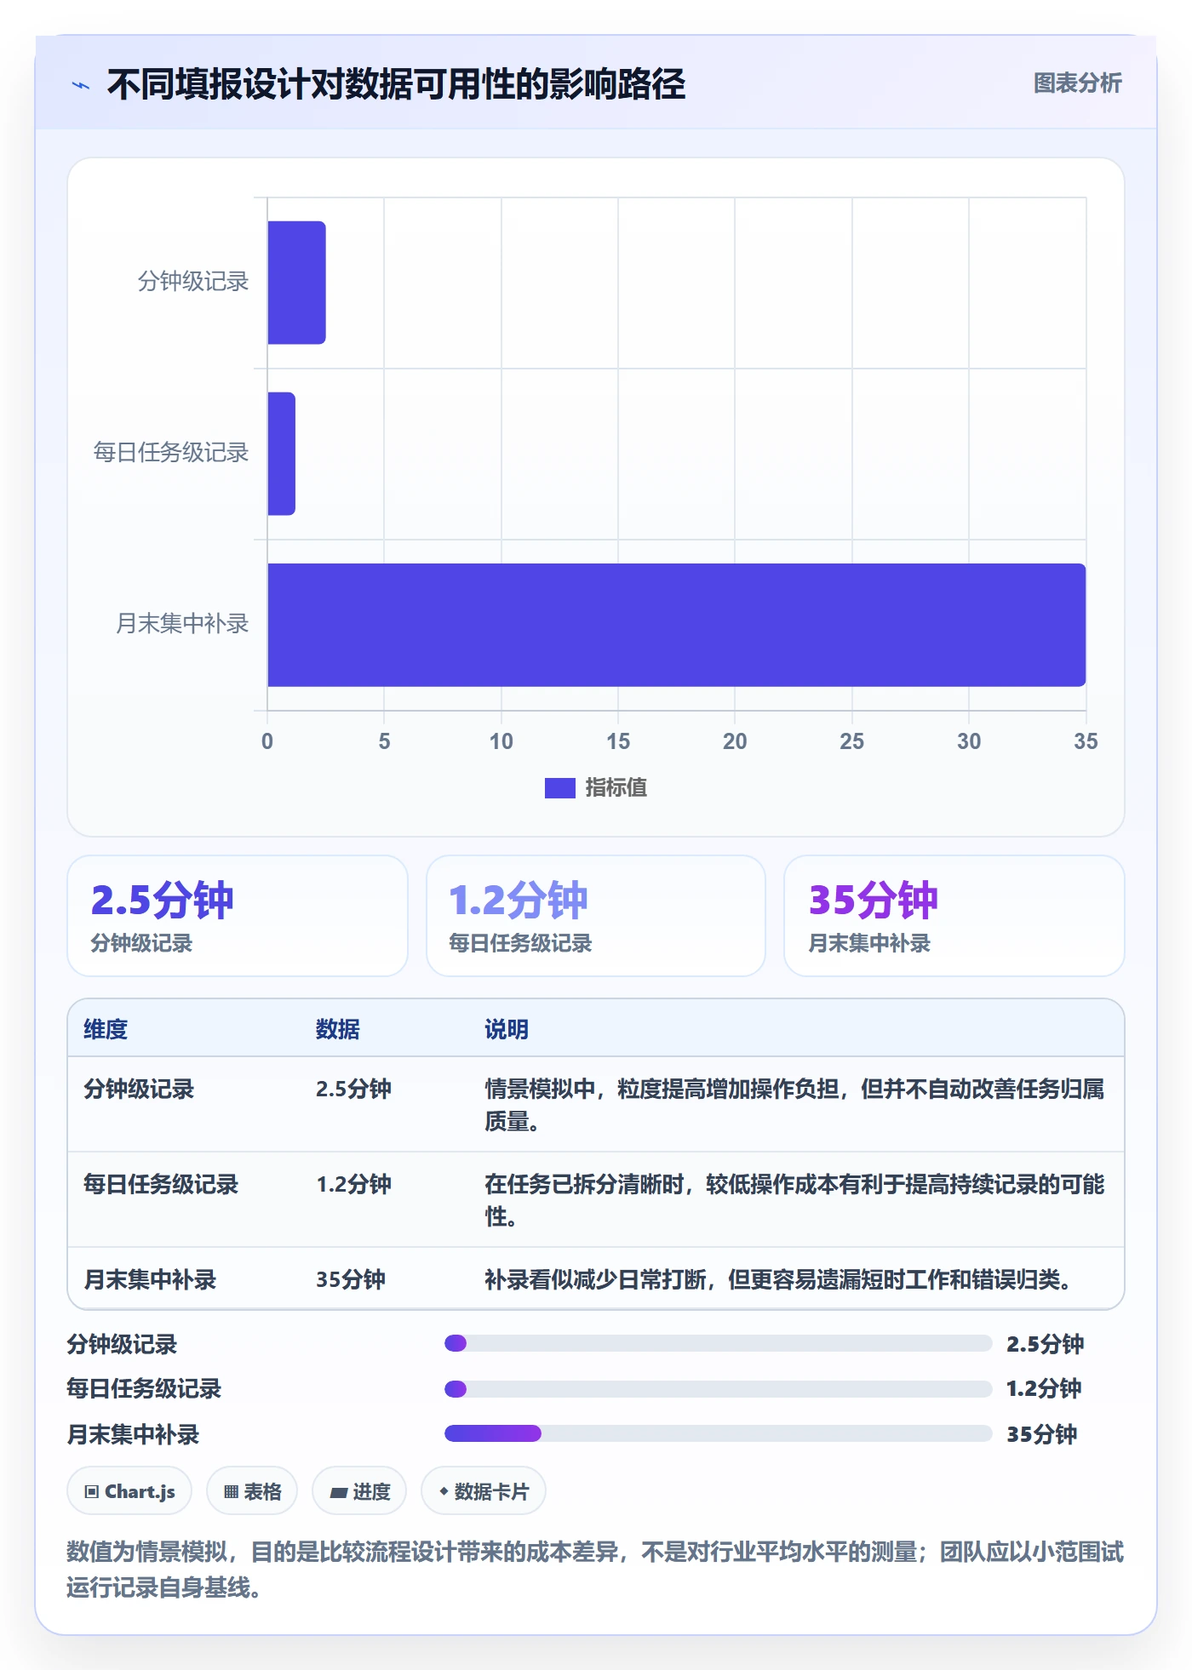Click the 月末集中补录 progress bar
1192x1670 pixels.
pos(718,1434)
